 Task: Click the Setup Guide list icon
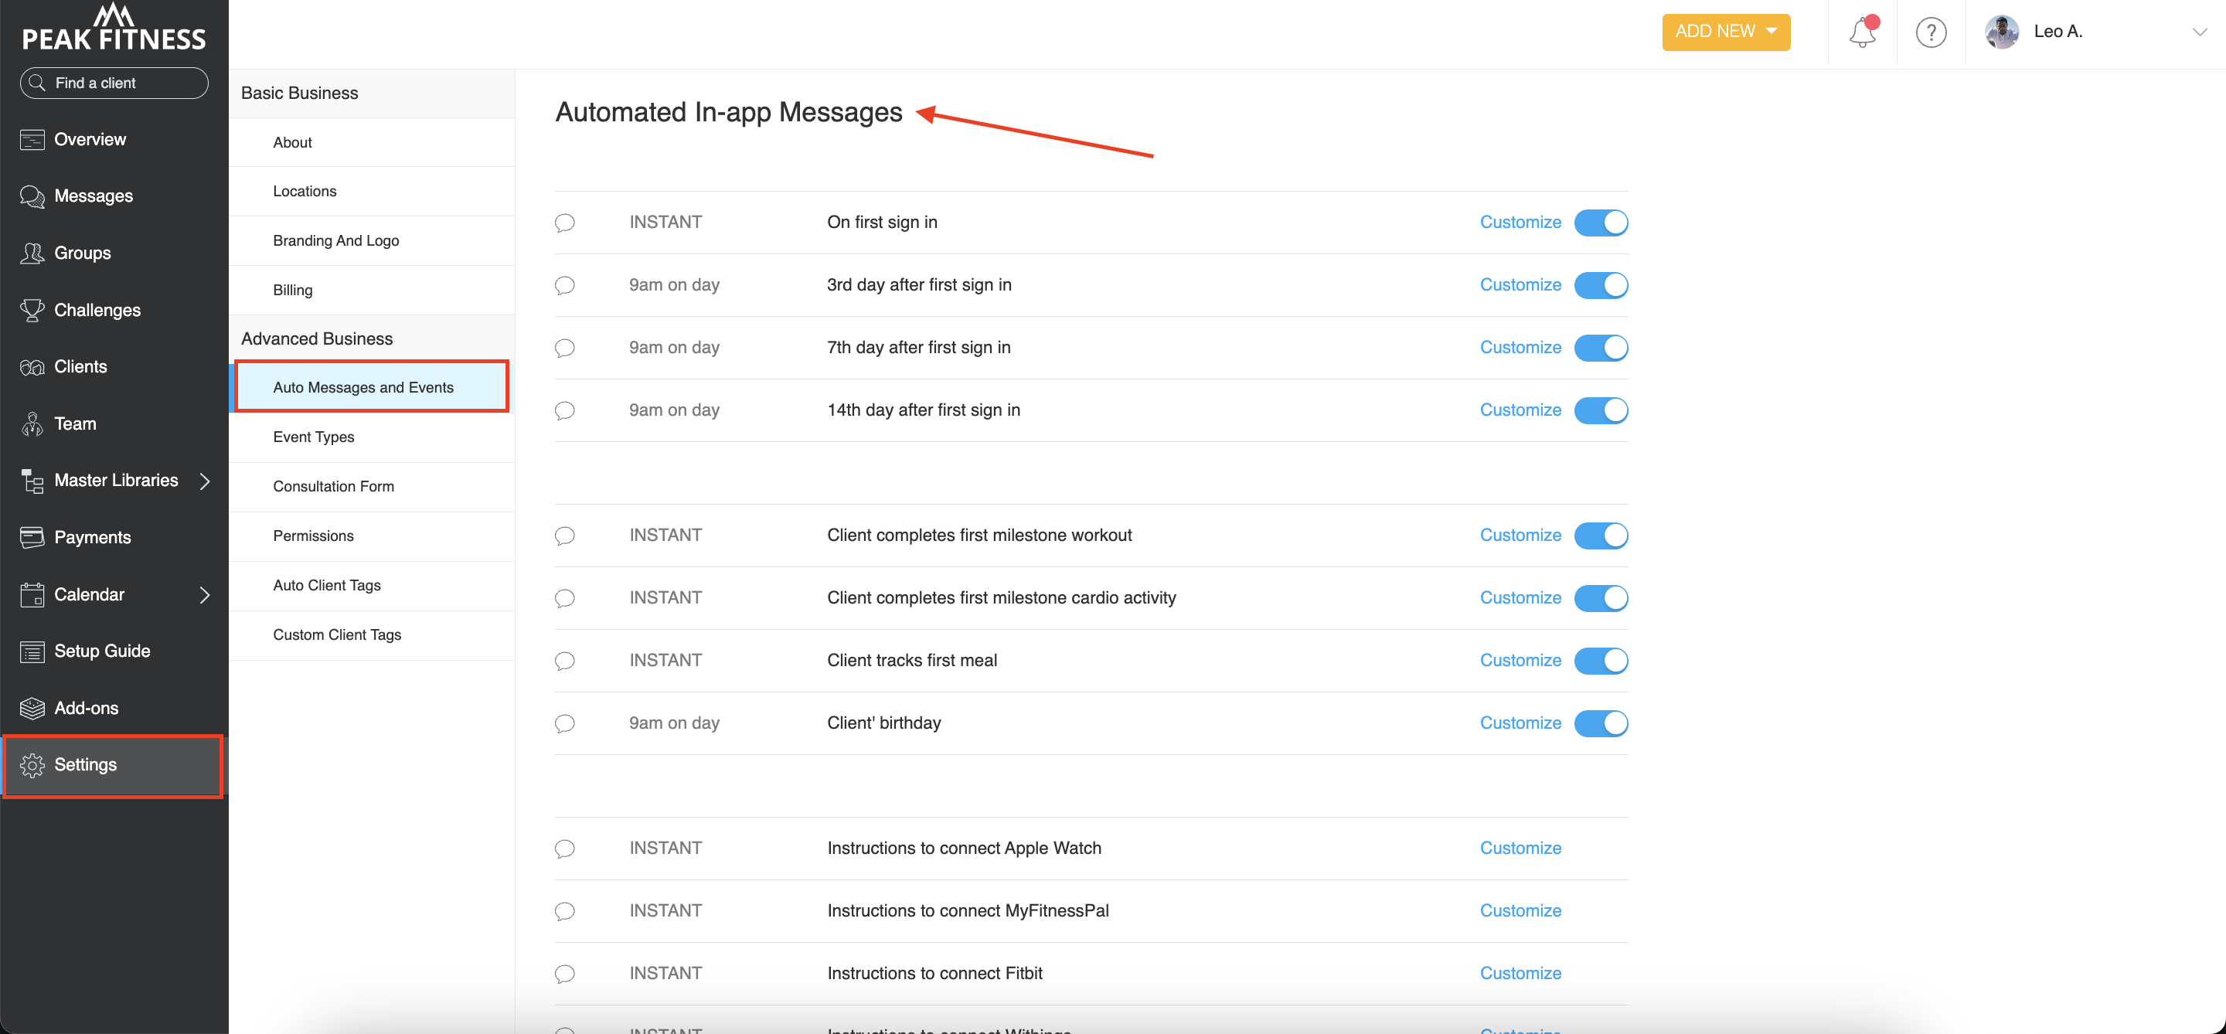pos(32,651)
